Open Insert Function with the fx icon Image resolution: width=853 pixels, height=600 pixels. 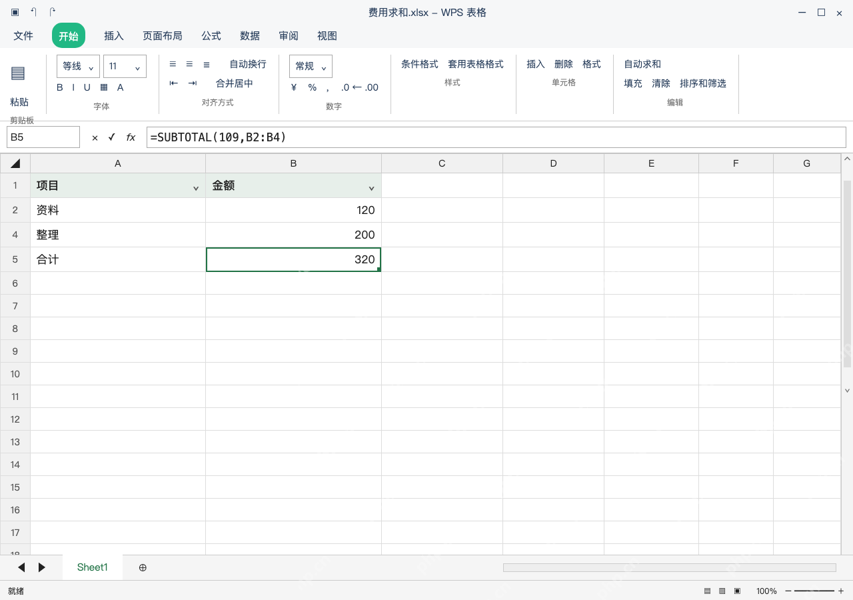coord(131,137)
